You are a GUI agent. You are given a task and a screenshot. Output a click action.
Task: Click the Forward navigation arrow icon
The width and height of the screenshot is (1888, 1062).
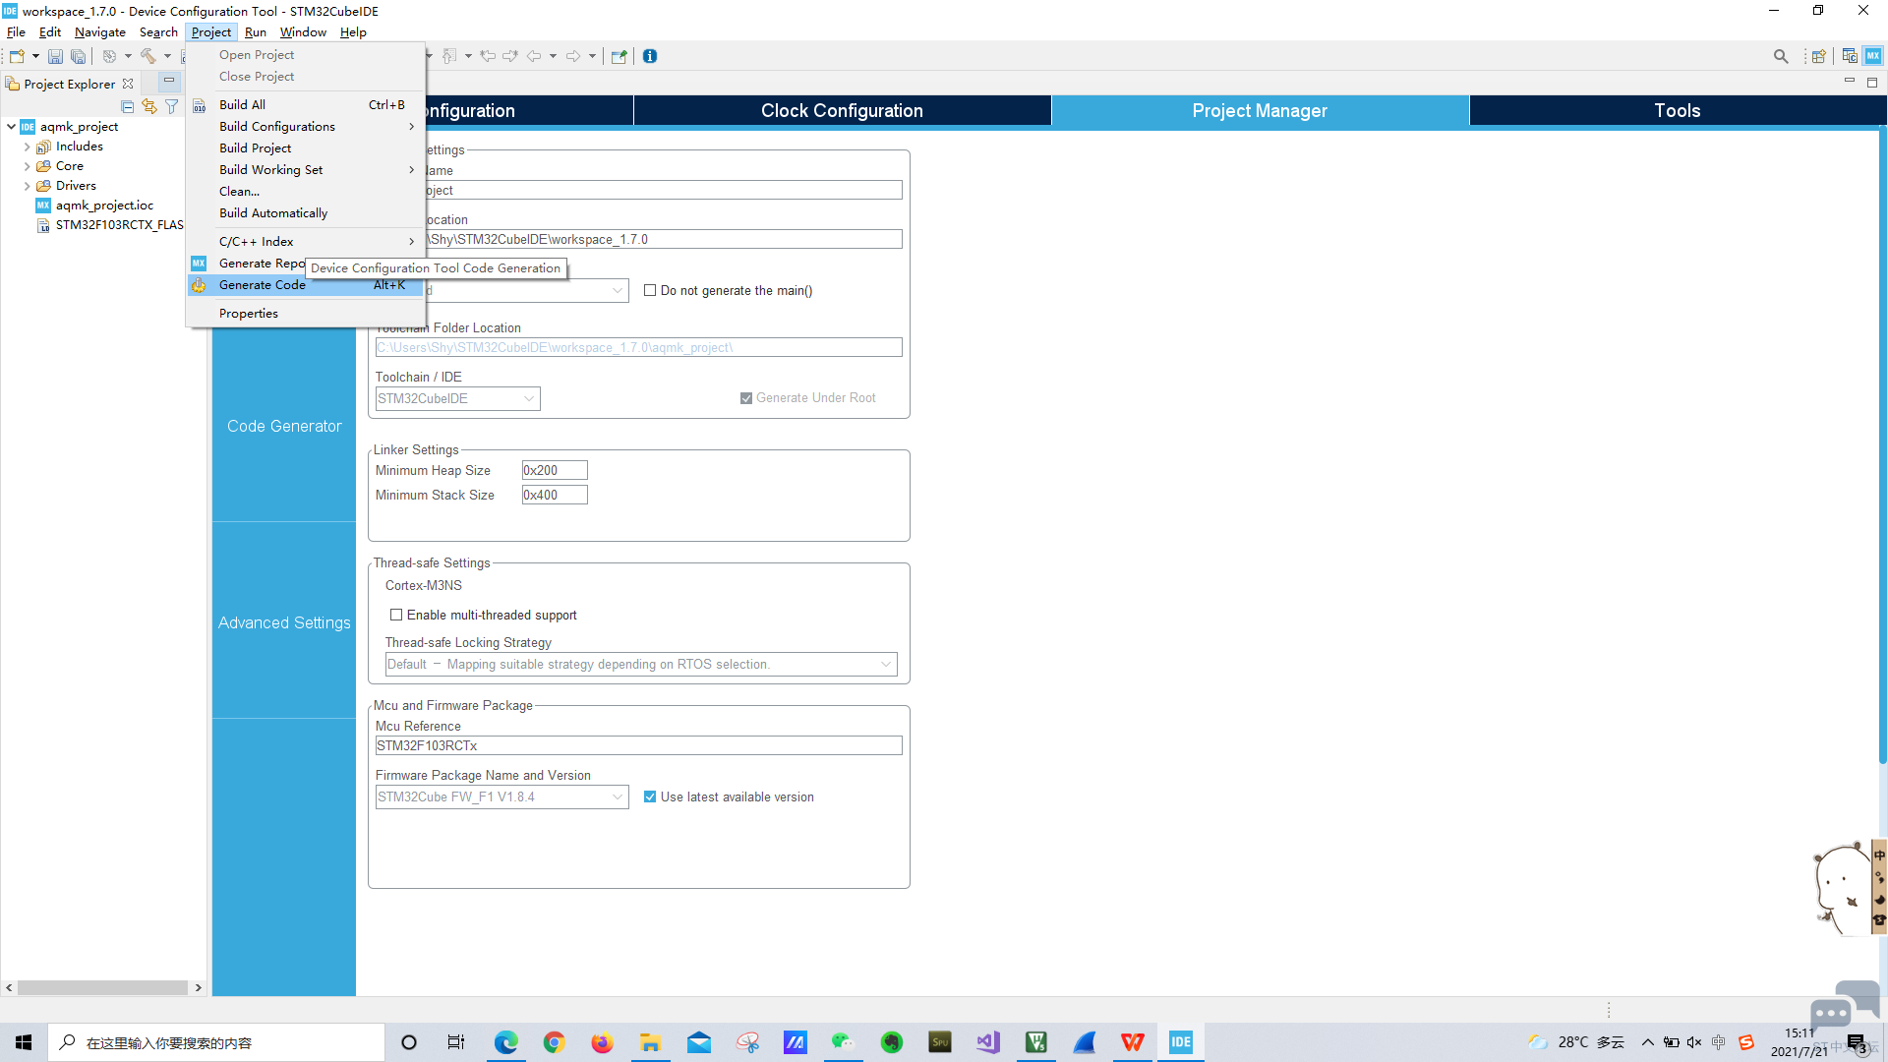573,56
